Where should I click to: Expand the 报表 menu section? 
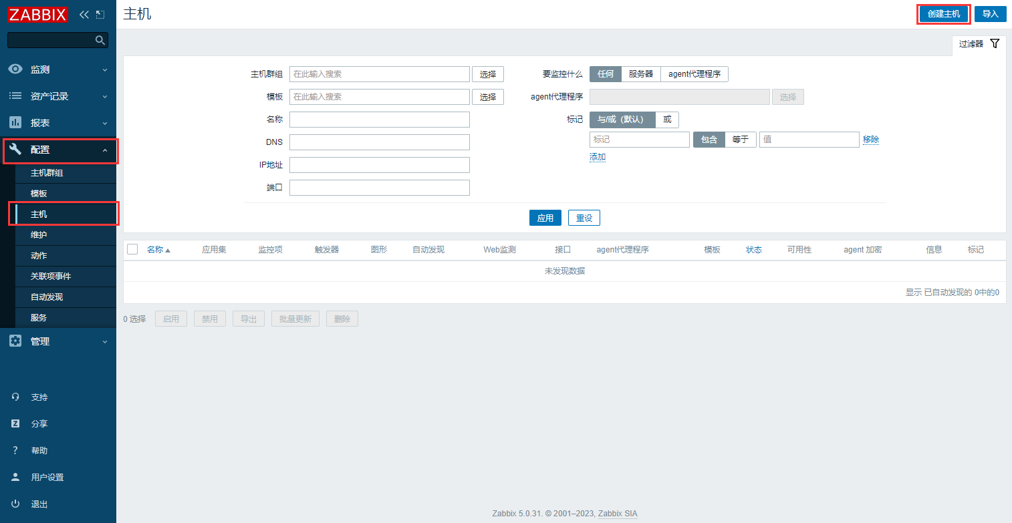click(58, 123)
